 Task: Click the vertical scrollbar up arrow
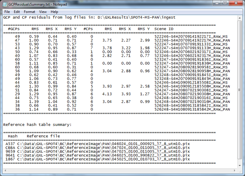[x=240, y=18]
